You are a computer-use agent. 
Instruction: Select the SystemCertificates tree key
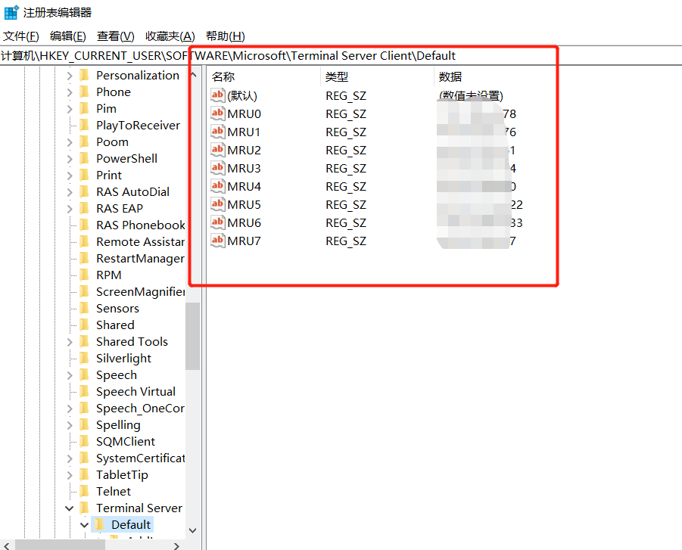pos(141,458)
